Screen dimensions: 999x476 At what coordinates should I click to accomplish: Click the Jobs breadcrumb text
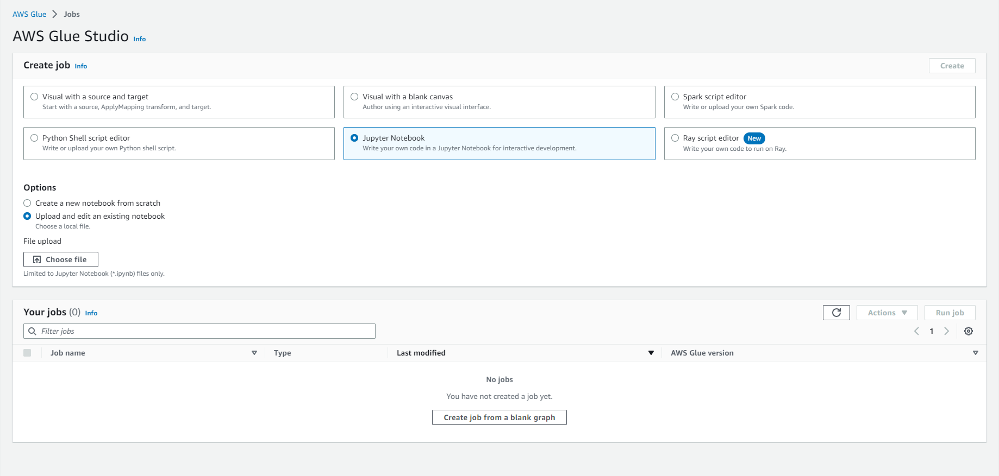[x=72, y=14]
